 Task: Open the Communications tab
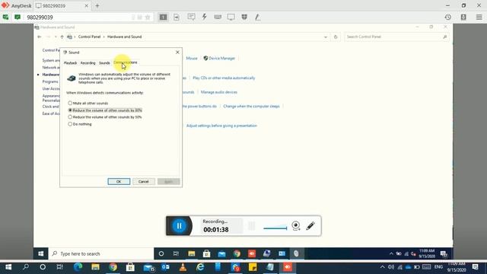125,62
